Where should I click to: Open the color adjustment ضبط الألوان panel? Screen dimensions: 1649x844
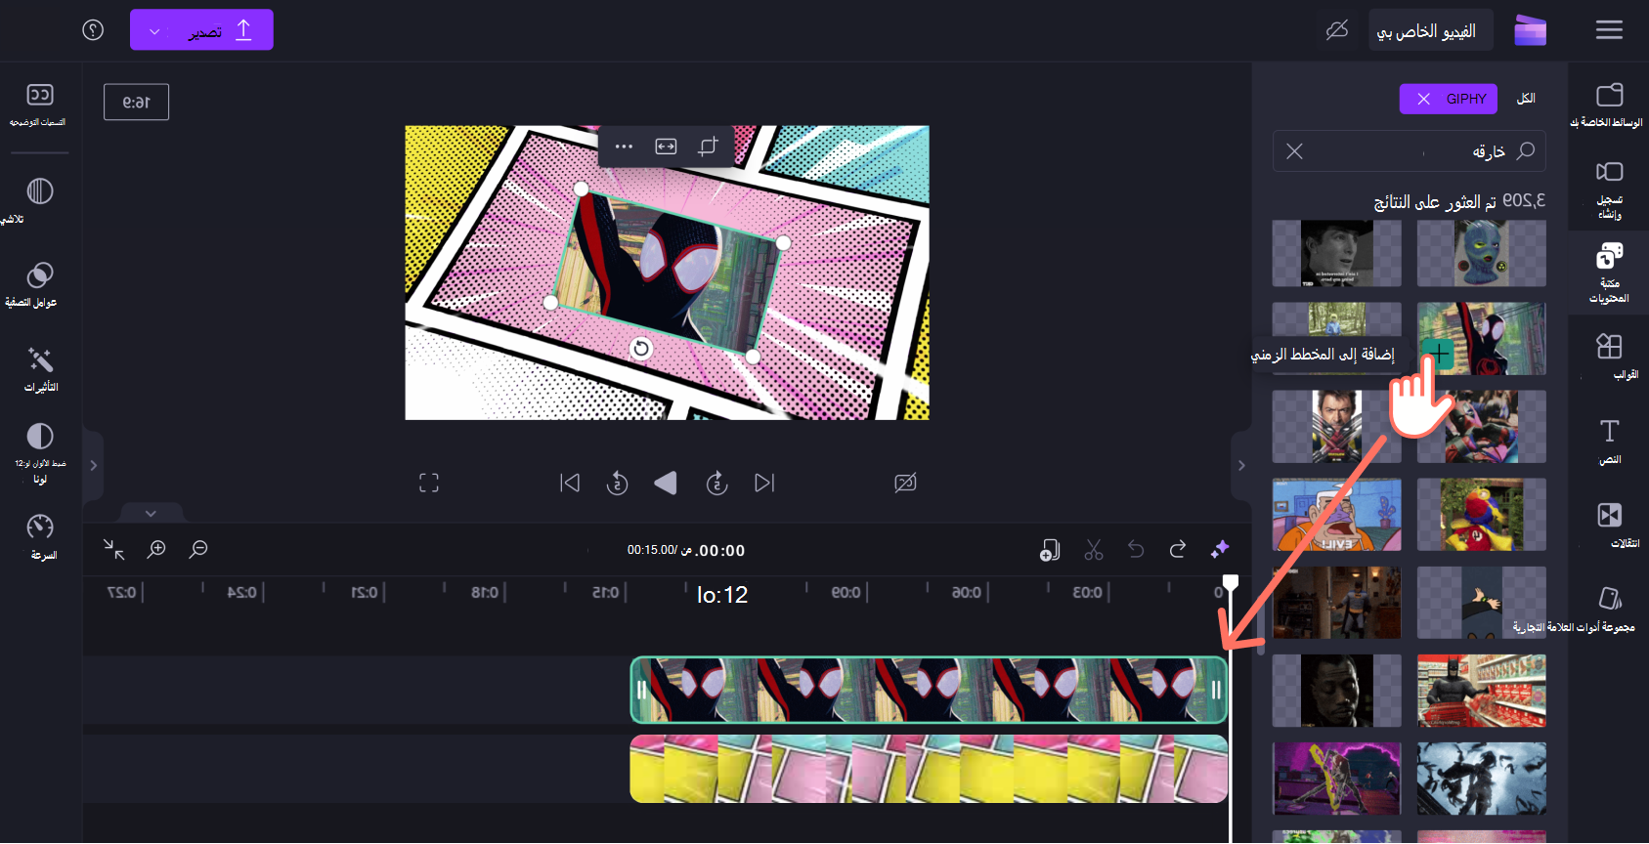[40, 453]
